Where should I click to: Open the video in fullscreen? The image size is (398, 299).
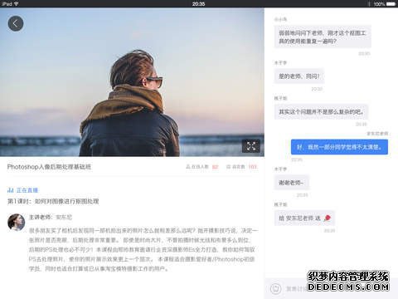click(x=251, y=146)
